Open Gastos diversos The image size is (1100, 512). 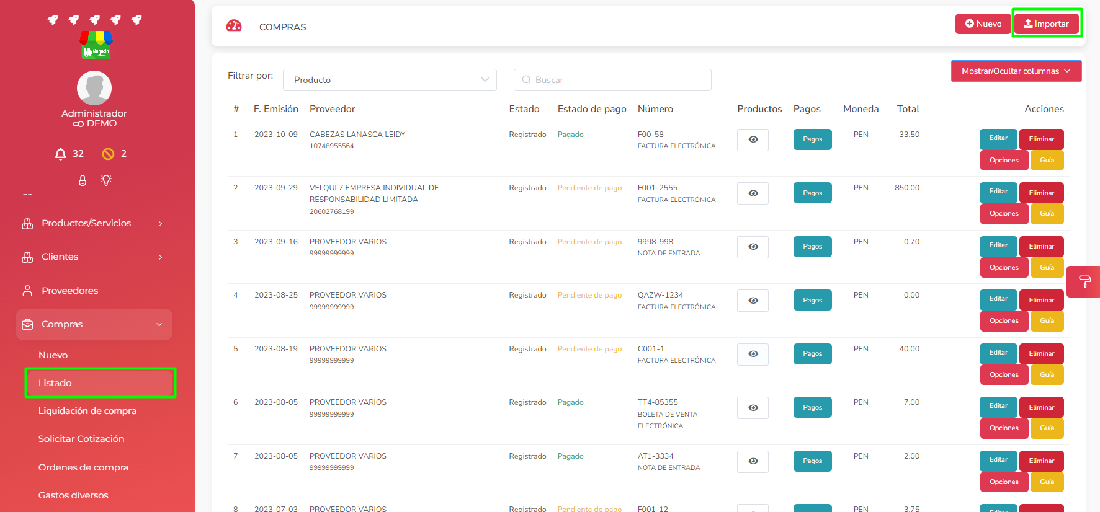73,495
